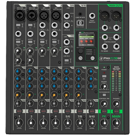135x135 pixels.
Task: Mute the MAIN output
Action: coord(116,111)
